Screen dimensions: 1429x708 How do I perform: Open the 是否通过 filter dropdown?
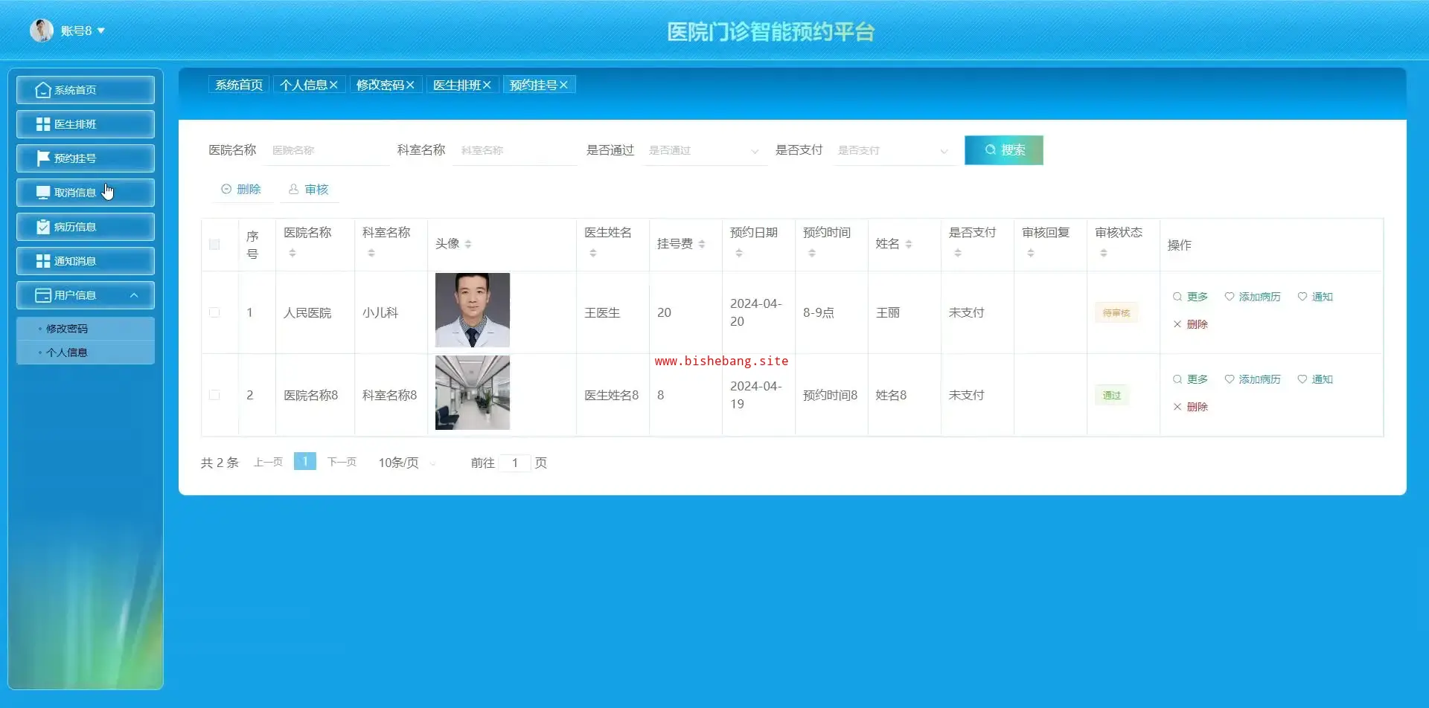703,150
